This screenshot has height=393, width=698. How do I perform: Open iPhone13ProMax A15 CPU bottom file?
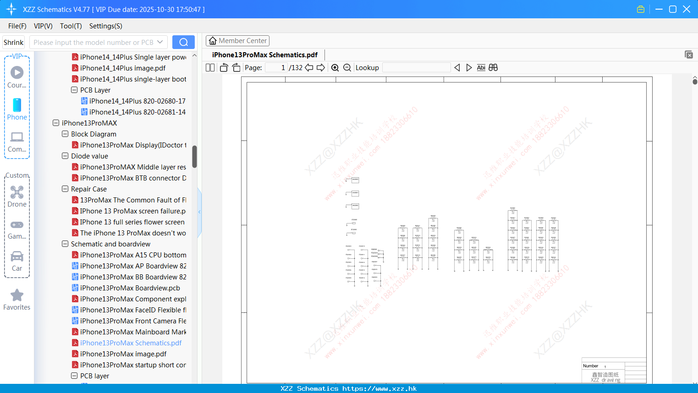click(x=129, y=255)
